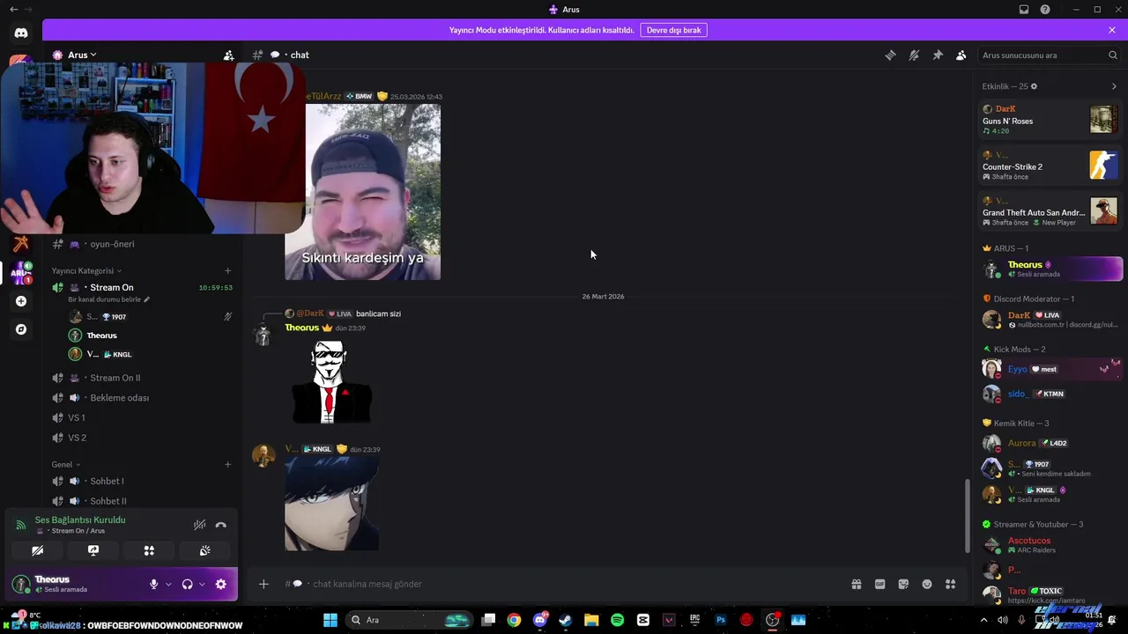
Task: Join the VS 2 voice channel
Action: click(77, 438)
